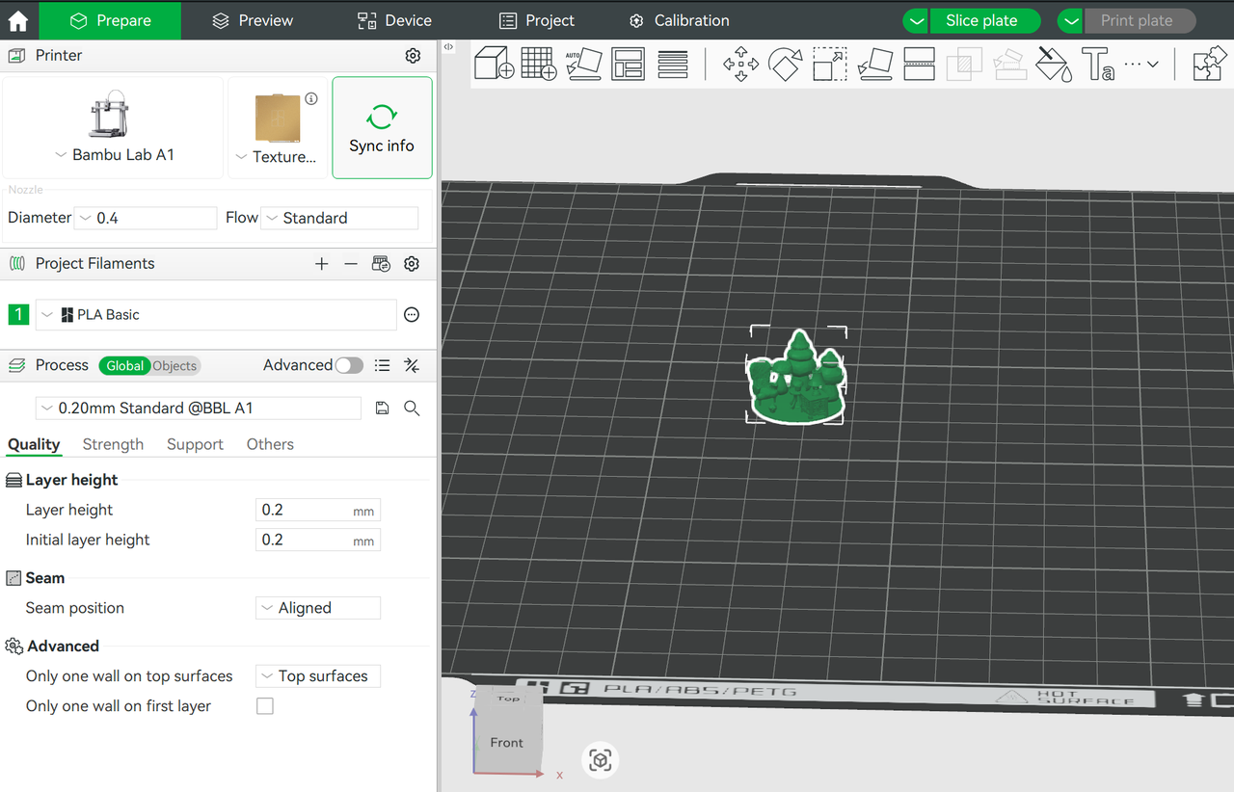Switch to the Prepare tab

[x=110, y=20]
